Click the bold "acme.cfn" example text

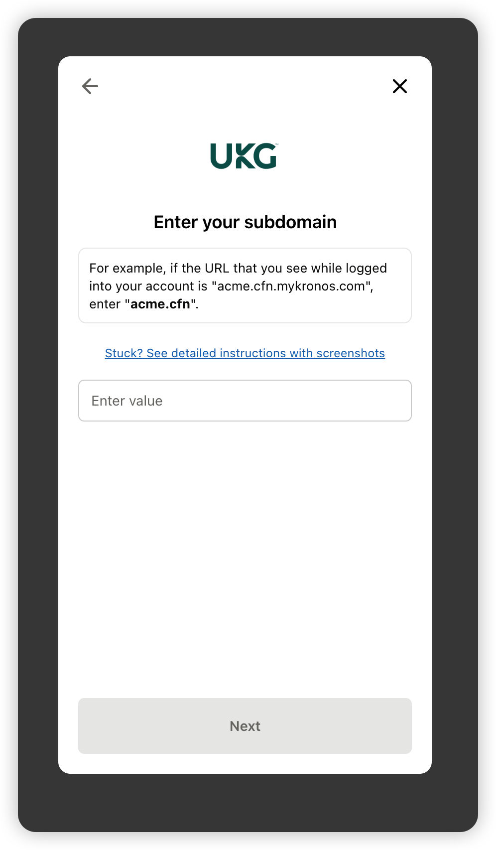click(160, 304)
